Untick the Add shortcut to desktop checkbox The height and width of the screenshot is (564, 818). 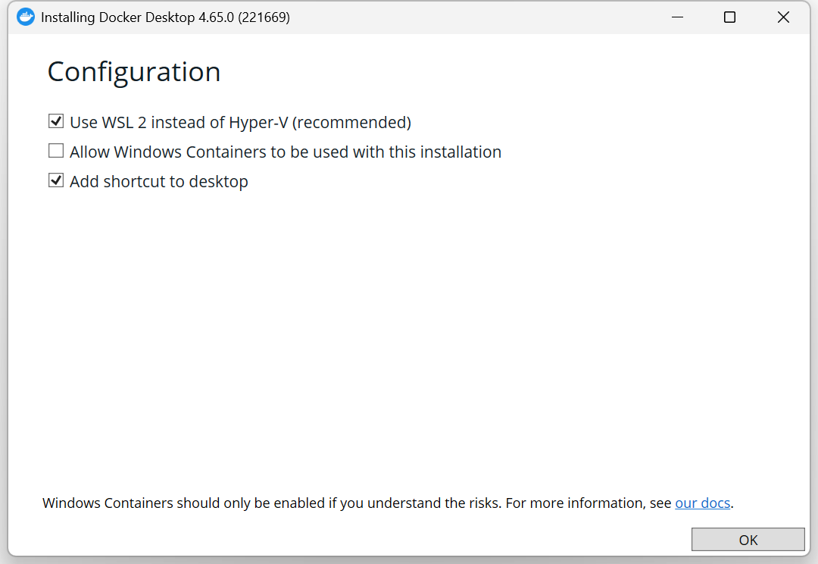56,180
